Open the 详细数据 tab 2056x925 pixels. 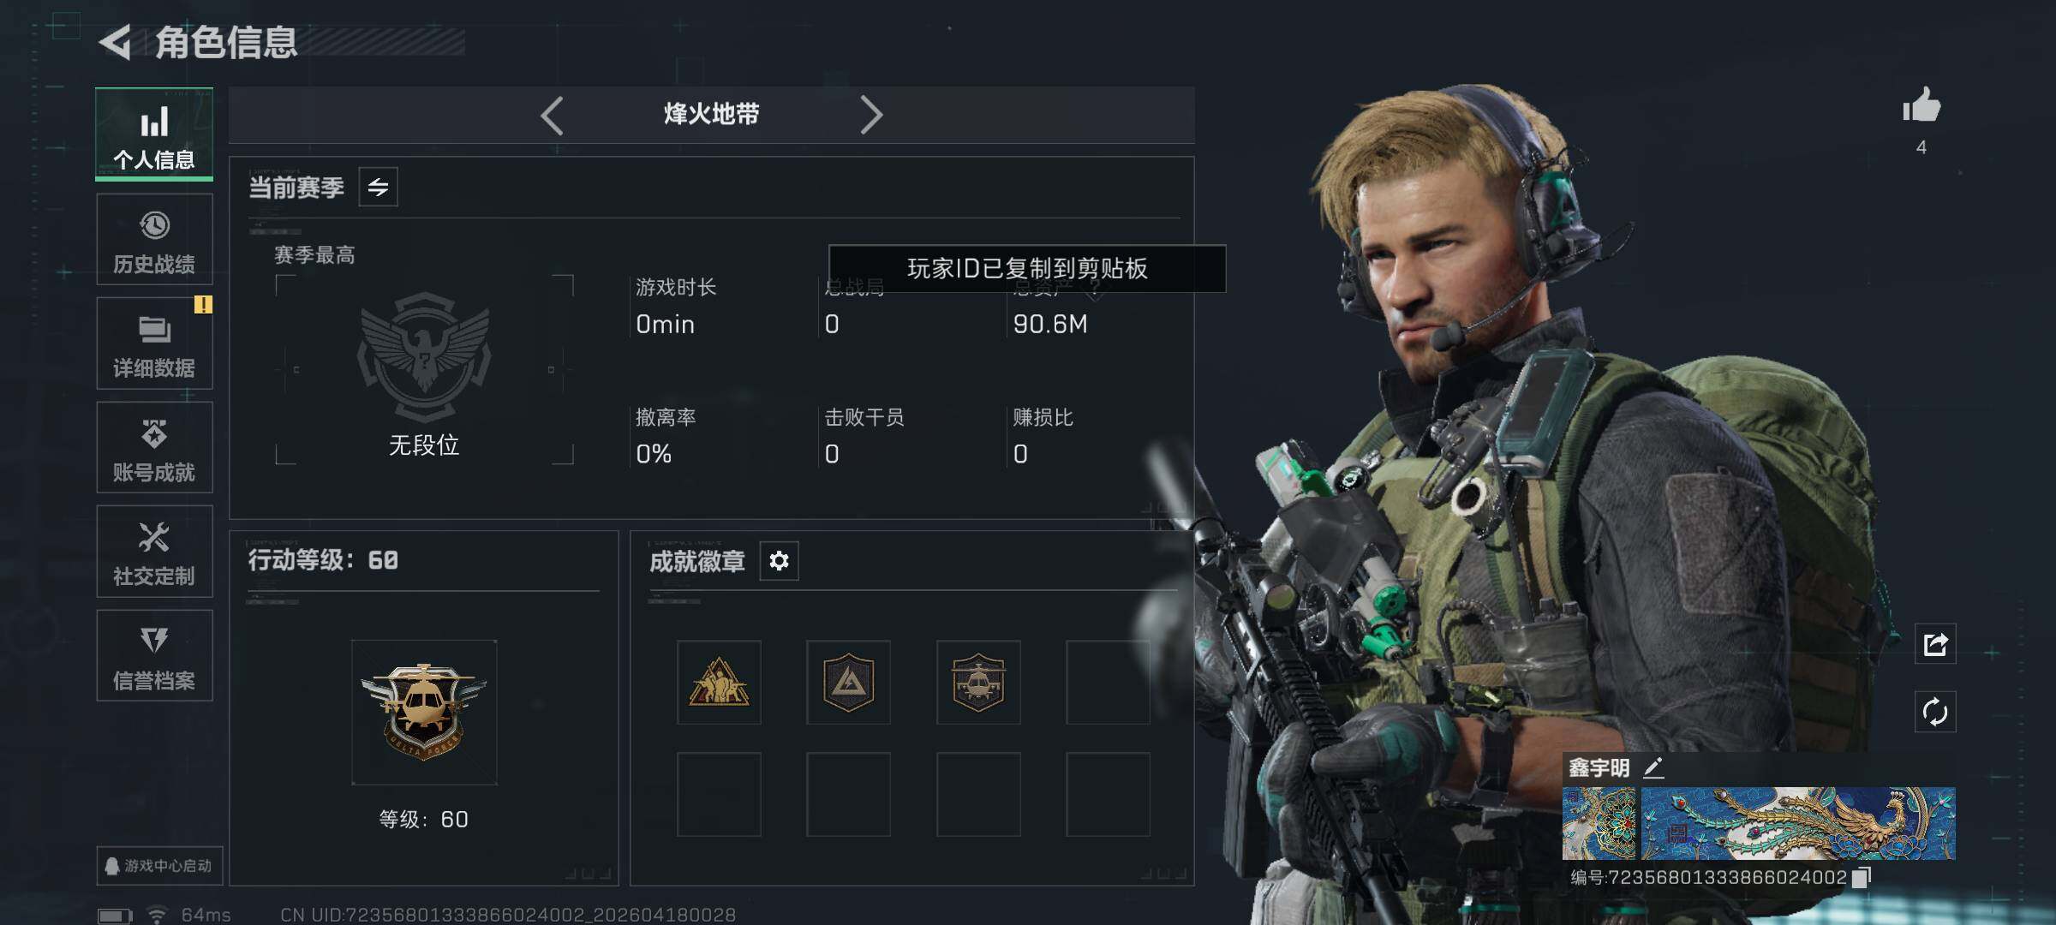click(x=154, y=343)
